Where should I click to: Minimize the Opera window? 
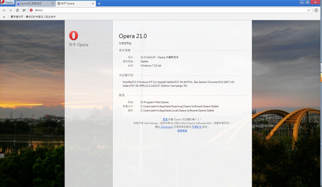coord(302,3)
